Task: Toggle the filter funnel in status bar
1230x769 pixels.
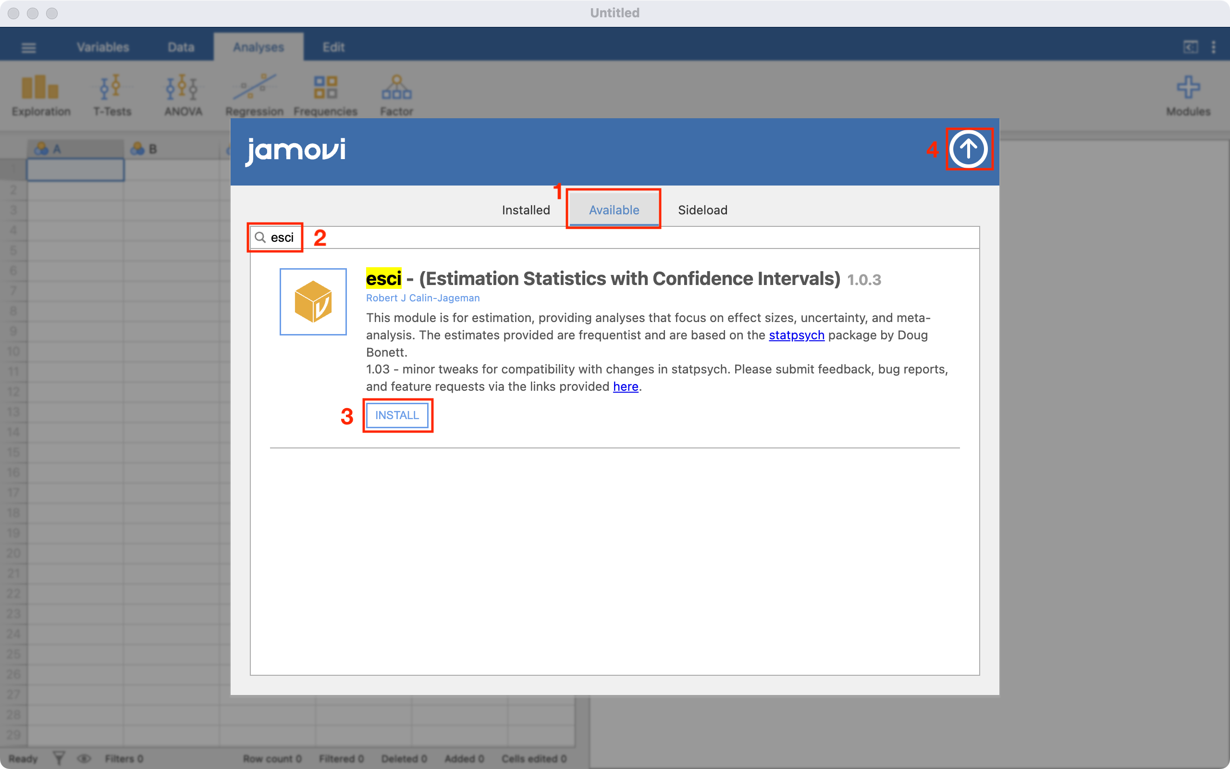Action: [x=59, y=758]
